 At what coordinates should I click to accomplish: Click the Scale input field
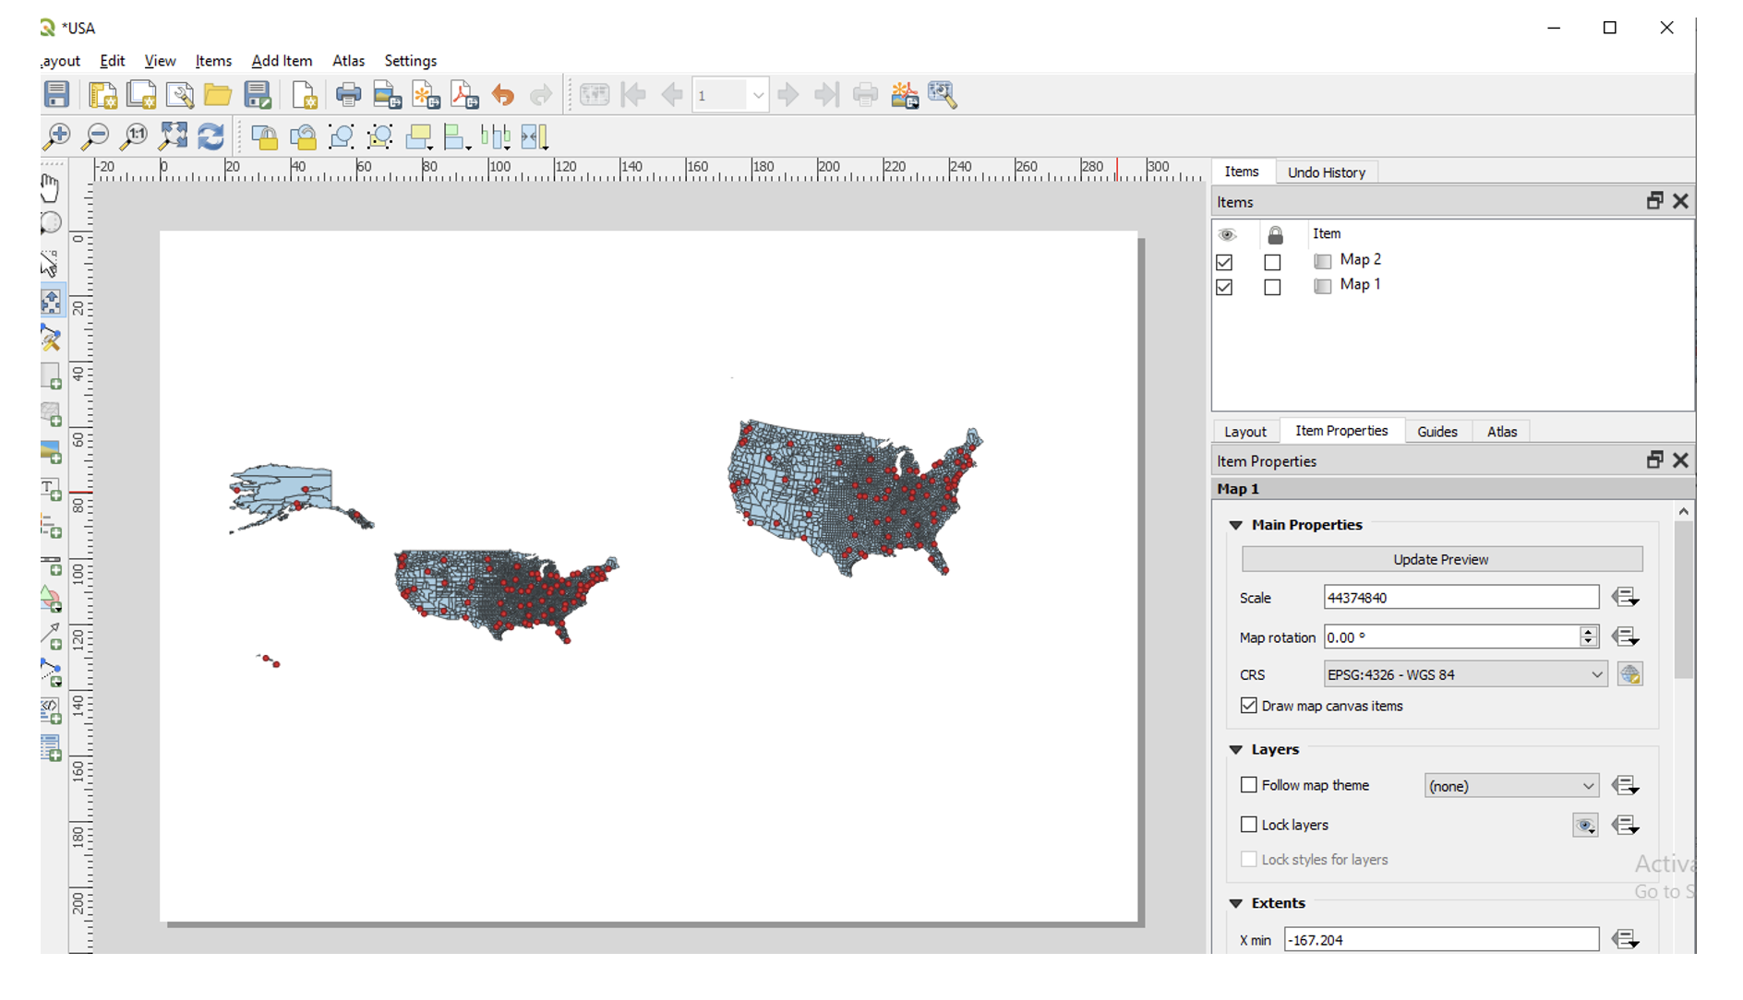click(1461, 598)
